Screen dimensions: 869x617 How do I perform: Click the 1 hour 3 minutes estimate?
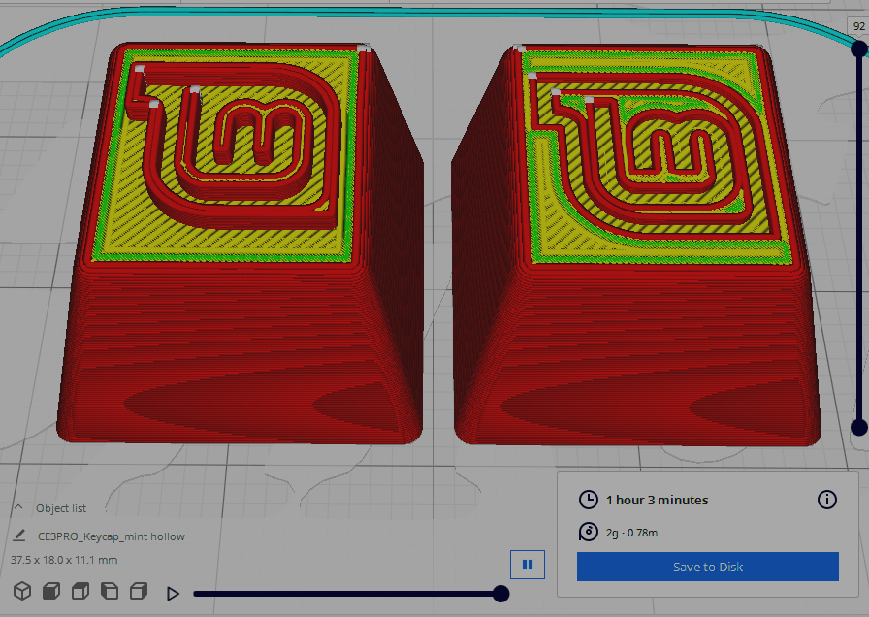click(x=657, y=500)
